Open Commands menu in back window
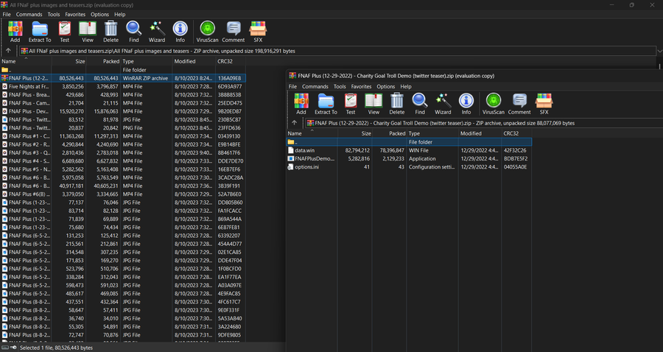This screenshot has width=663, height=352. (x=29, y=15)
